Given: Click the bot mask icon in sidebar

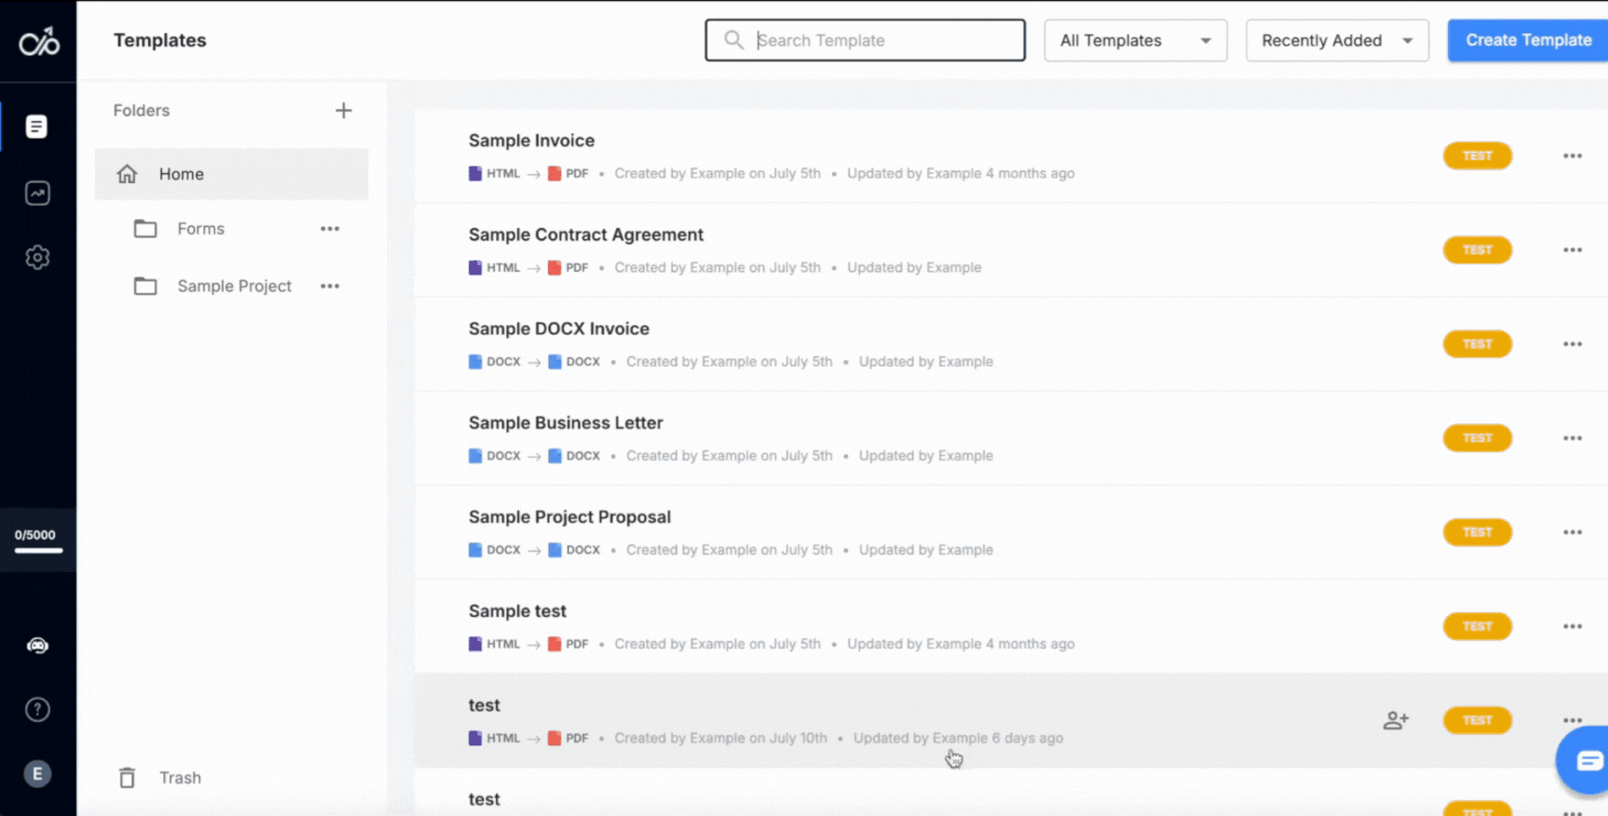Looking at the screenshot, I should [37, 646].
